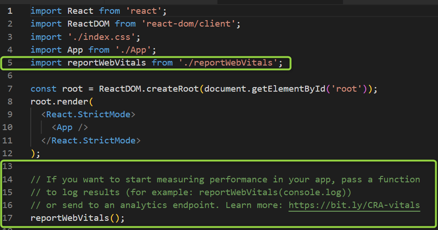Image resolution: width=438 pixels, height=230 pixels.
Task: Click the 'const' keyword on line 7
Action: 43,89
